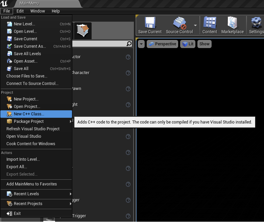Select Connect To Source Control

click(x=36, y=84)
